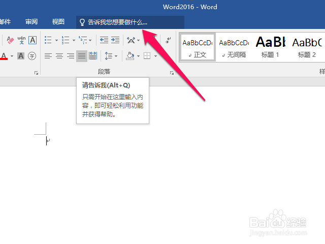Image resolution: width=325 pixels, height=244 pixels.
Task: Open the 邮件 (Mailings) tab
Action: (6, 21)
